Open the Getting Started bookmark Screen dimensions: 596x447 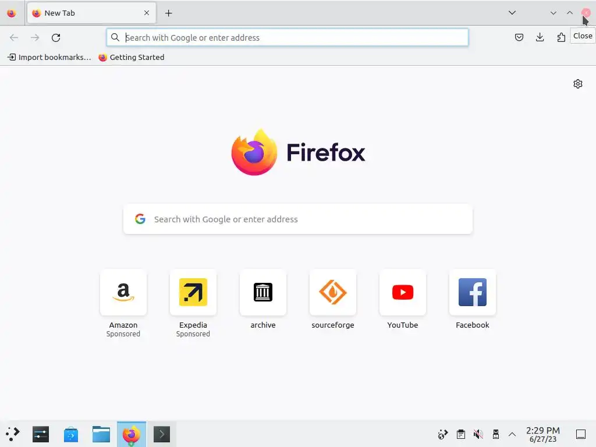[x=132, y=58]
